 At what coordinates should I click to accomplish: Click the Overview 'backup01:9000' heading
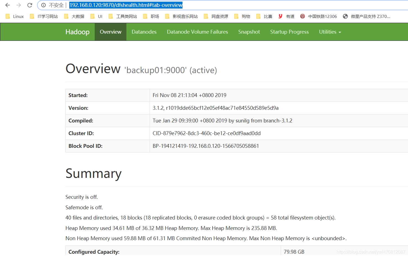click(x=141, y=69)
